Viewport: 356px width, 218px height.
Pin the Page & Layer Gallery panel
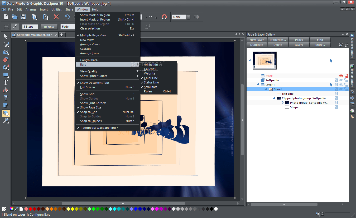tap(343, 34)
